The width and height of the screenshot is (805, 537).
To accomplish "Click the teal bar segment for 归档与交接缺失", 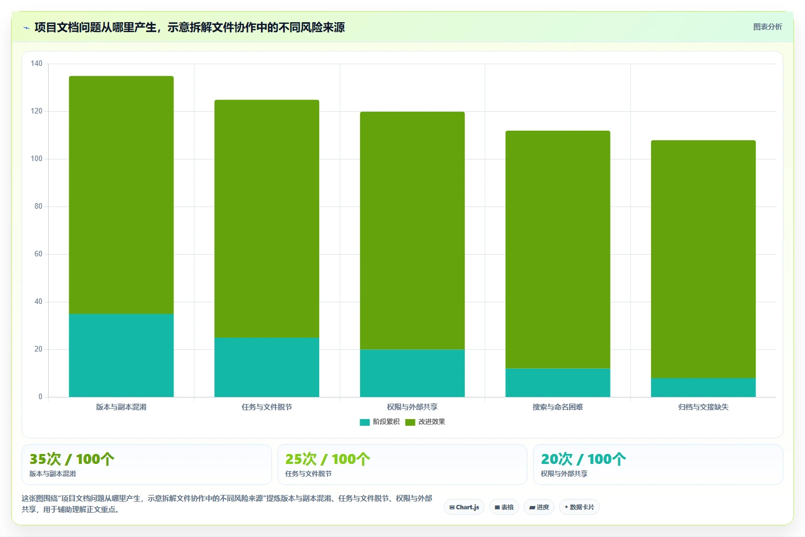I will [x=704, y=388].
